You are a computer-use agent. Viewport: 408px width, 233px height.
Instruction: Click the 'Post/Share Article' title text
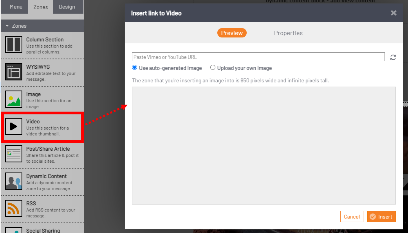coord(48,149)
